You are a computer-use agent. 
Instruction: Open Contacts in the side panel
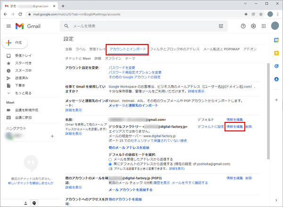pos(276,79)
